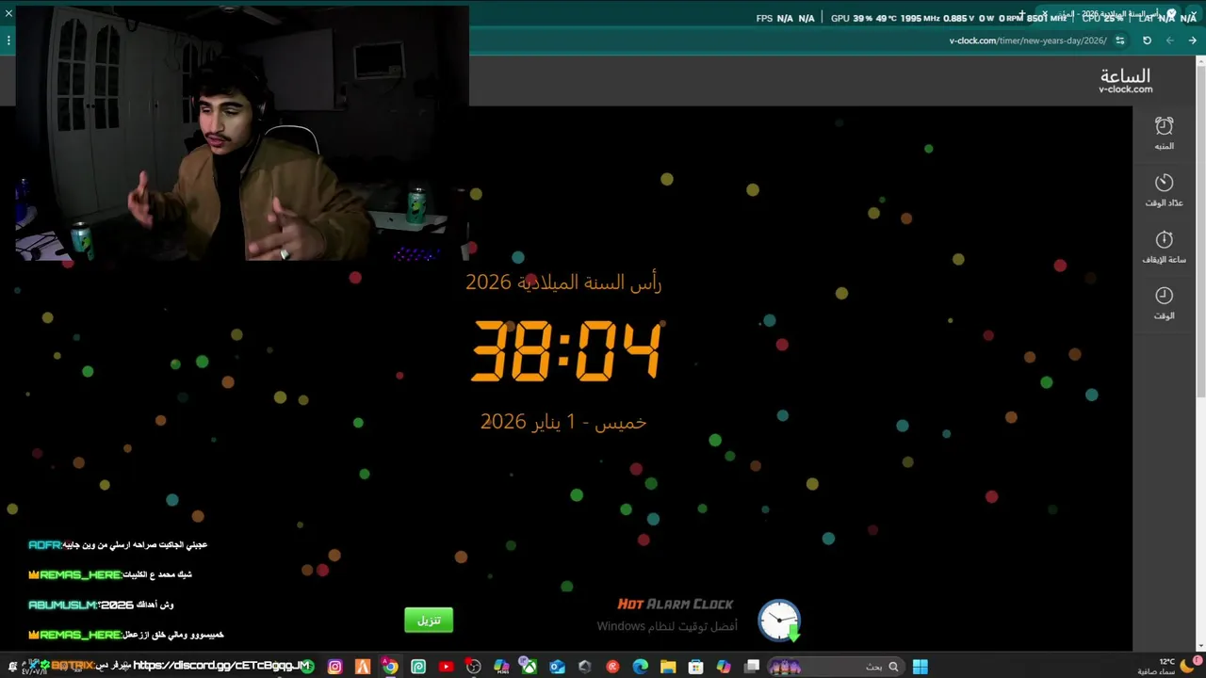
Task: Click the الساعة v-clock.com site logo
Action: (x=1125, y=80)
